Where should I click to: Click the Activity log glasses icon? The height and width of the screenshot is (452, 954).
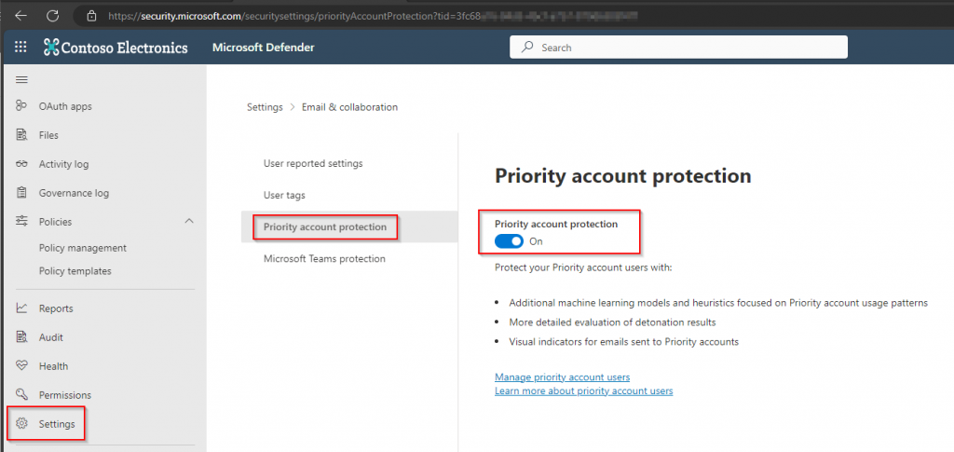point(21,164)
